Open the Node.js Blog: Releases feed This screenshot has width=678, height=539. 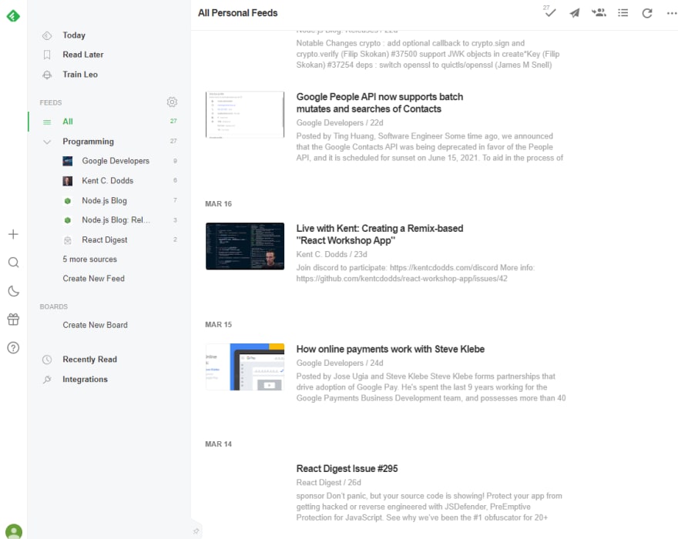(x=116, y=220)
